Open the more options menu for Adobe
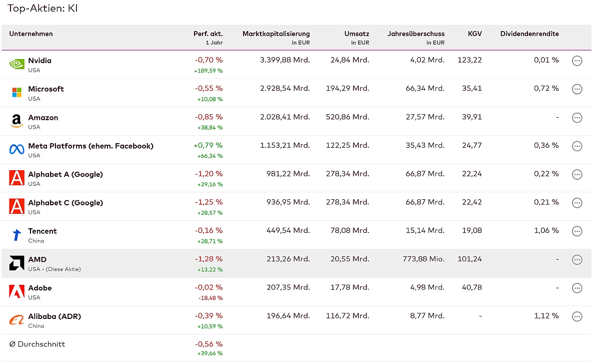Image resolution: width=600 pixels, height=364 pixels. click(577, 288)
